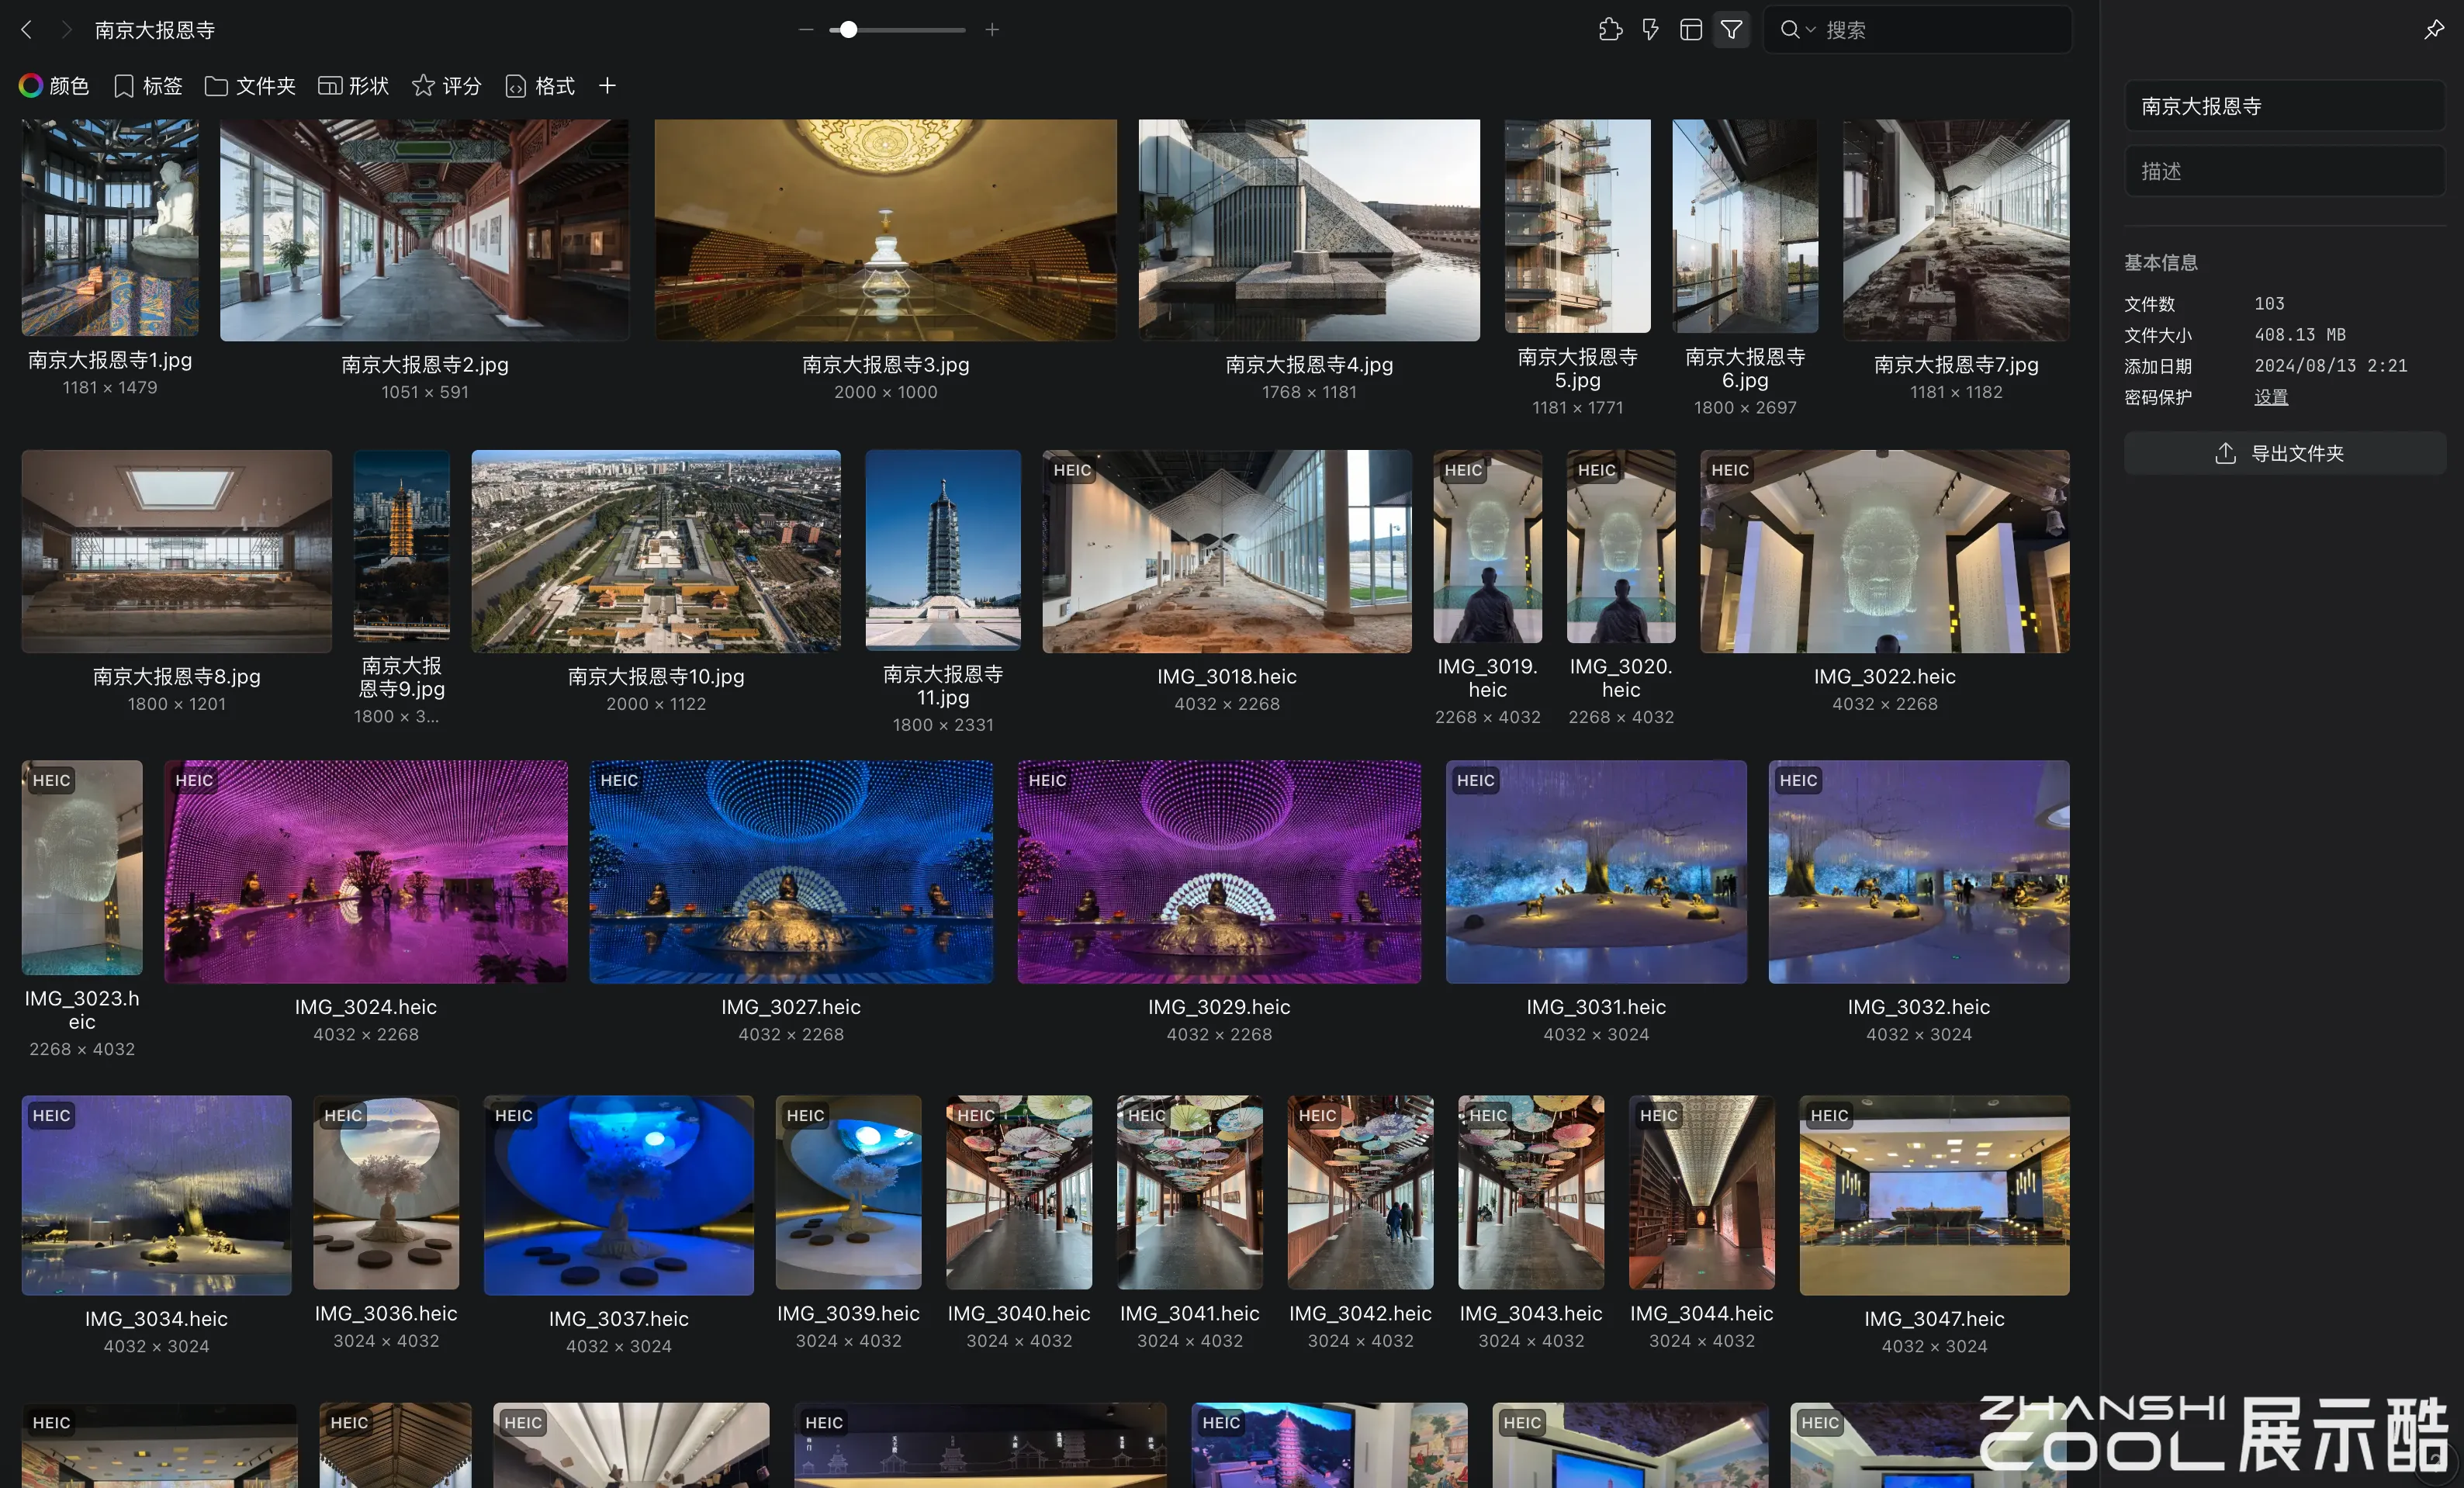Filter by 颜色 color
Image resolution: width=2464 pixels, height=1488 pixels.
[54, 86]
